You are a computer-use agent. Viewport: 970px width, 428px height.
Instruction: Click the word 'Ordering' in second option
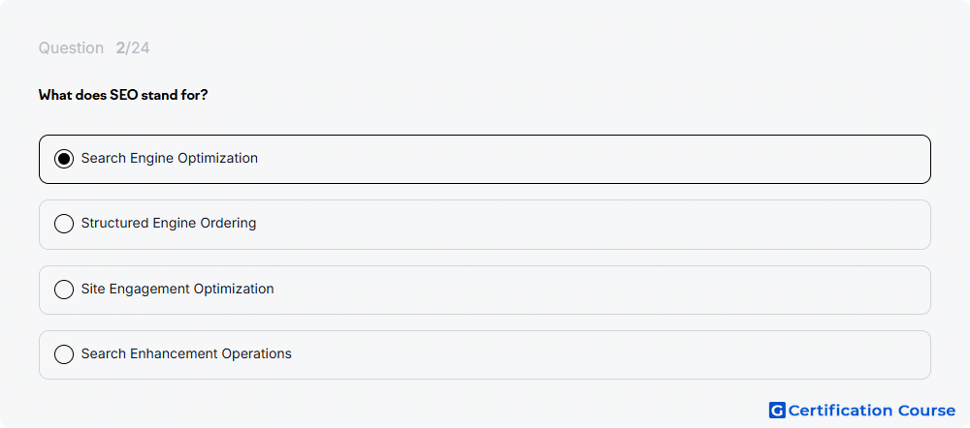coord(228,223)
